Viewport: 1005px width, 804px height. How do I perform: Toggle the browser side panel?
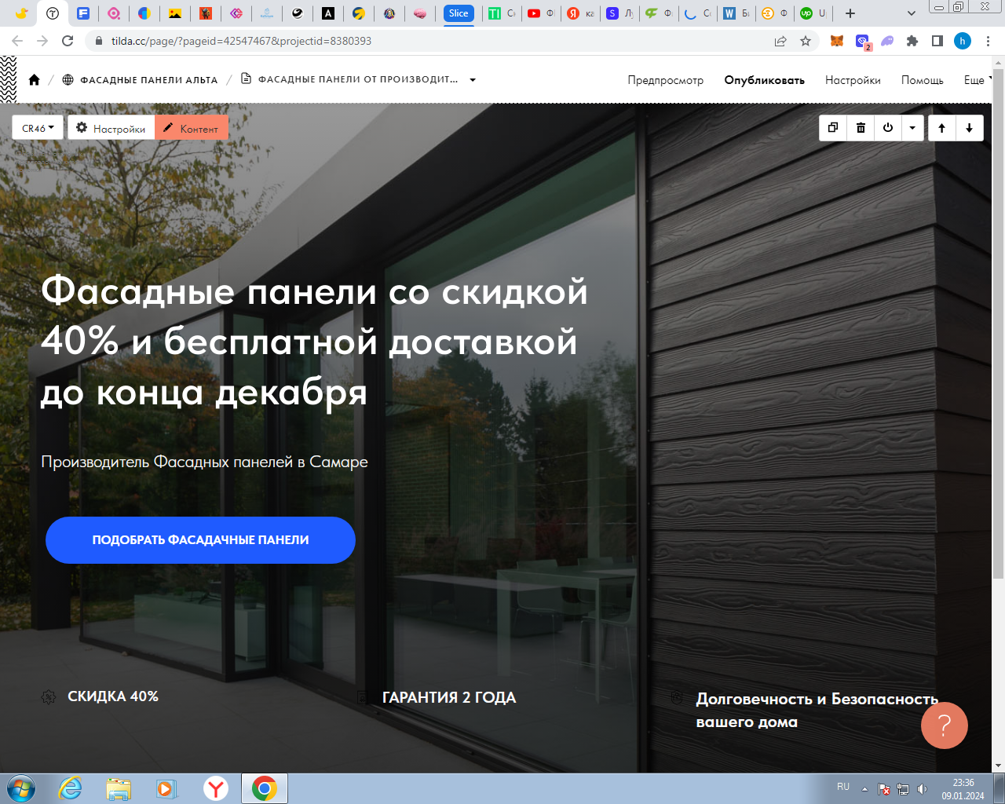pos(937,41)
